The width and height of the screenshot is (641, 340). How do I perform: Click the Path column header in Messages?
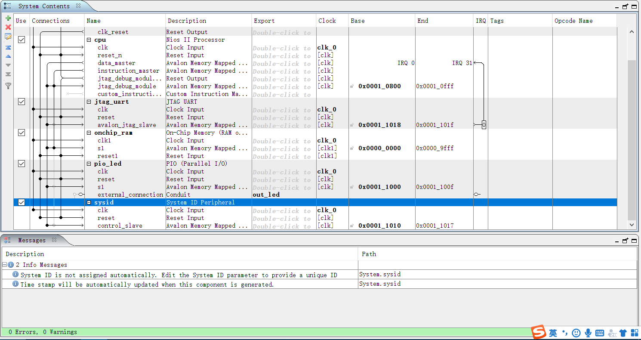(498, 254)
